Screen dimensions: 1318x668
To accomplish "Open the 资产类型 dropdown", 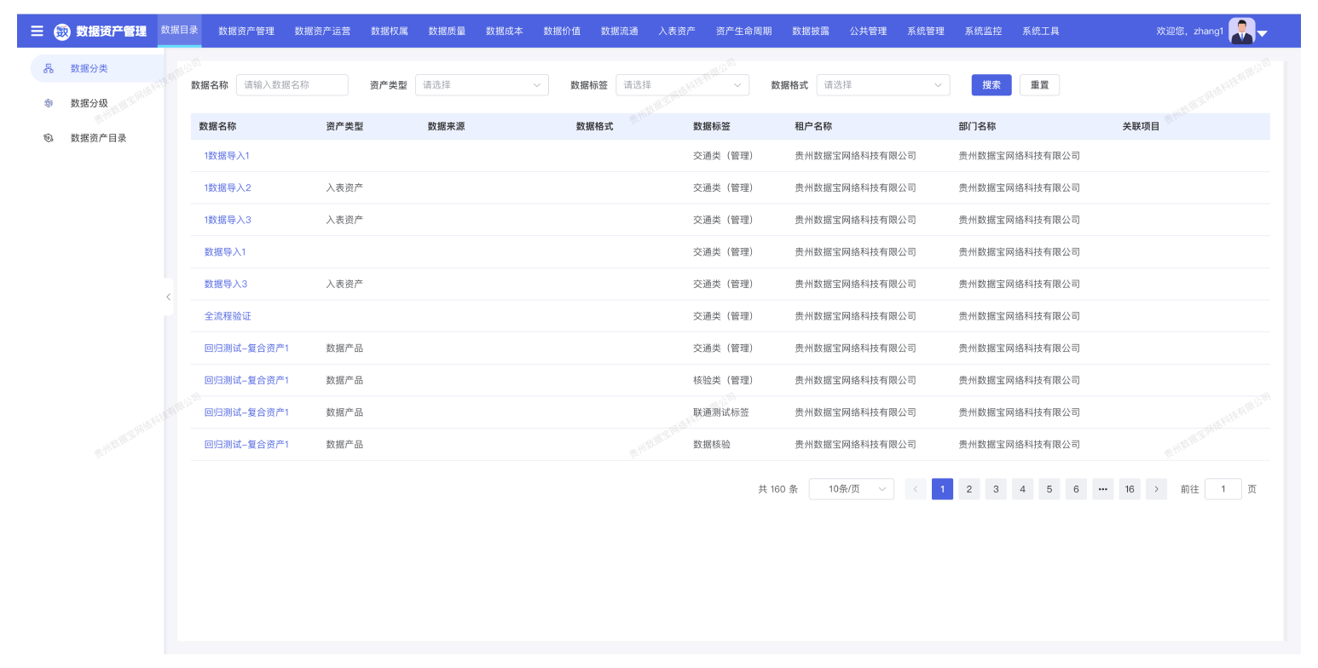I will tap(482, 85).
